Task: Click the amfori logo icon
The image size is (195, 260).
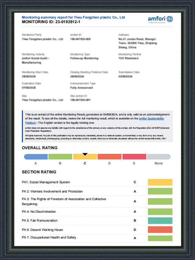Action: tap(169, 19)
